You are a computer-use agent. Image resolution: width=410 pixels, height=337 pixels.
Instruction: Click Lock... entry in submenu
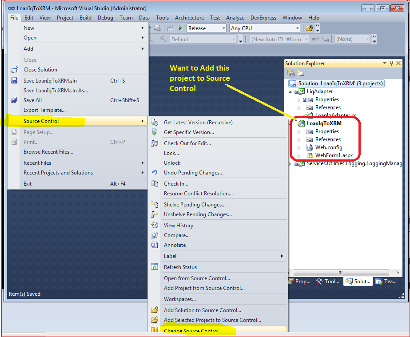218,153
